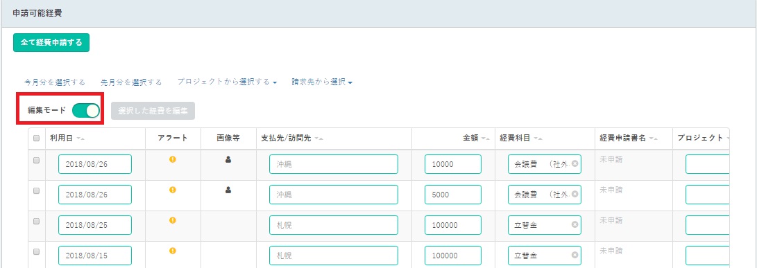
Task: Clear 立替金 category in the 2018/08/25 row
Action: click(x=575, y=224)
